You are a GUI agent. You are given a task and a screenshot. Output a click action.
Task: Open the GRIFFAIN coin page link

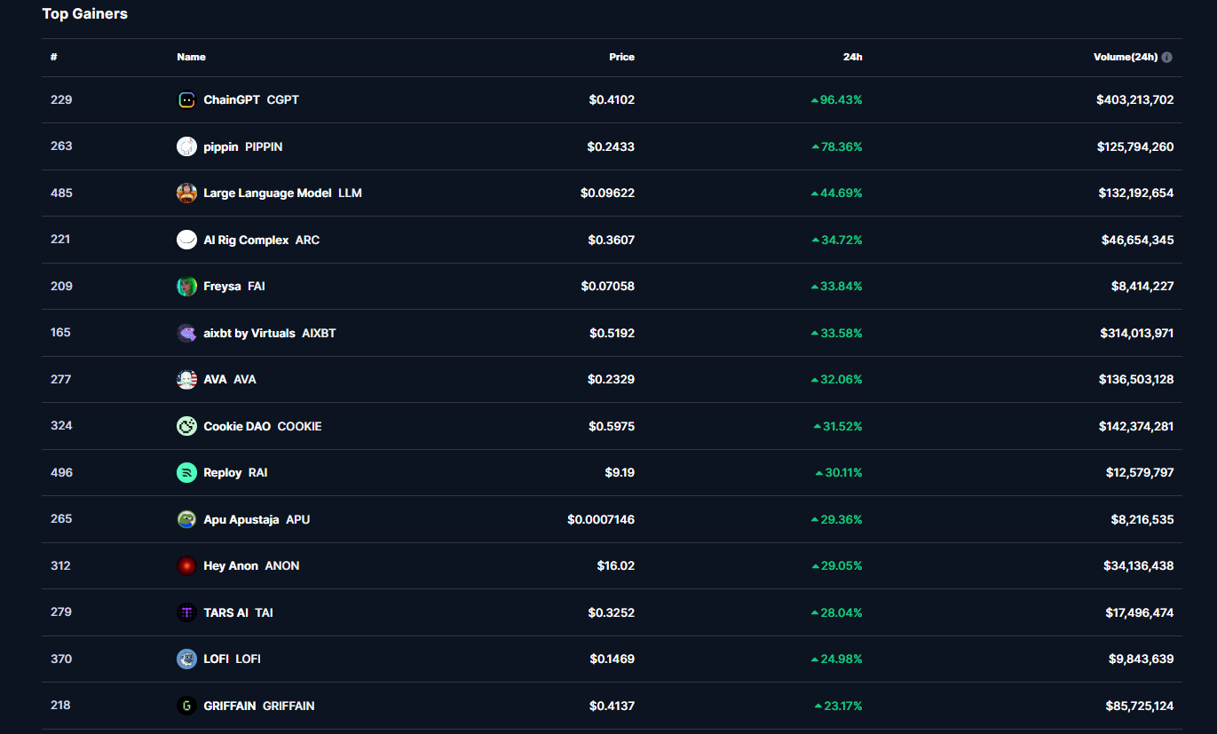click(x=259, y=706)
